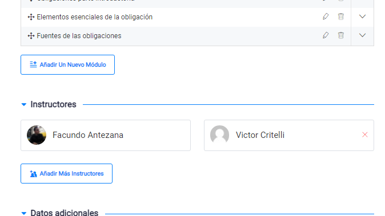Delete the Elementos esenciales de la obligación module
This screenshot has width=385, height=216.
point(341,17)
